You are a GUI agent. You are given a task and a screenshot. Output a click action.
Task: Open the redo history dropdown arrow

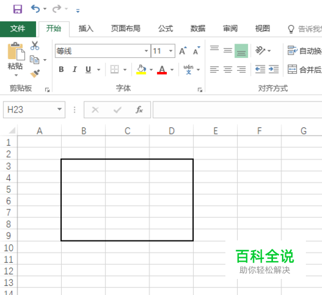pyautogui.click(x=66, y=9)
